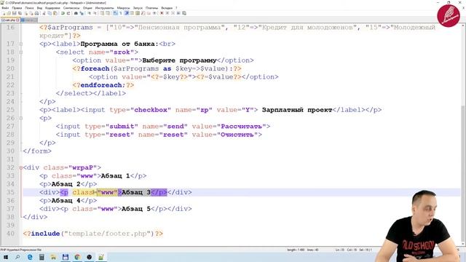Click the 'length' entry in the status bar

(x=296, y=250)
